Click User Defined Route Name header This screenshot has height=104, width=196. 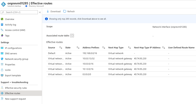pos(181,48)
